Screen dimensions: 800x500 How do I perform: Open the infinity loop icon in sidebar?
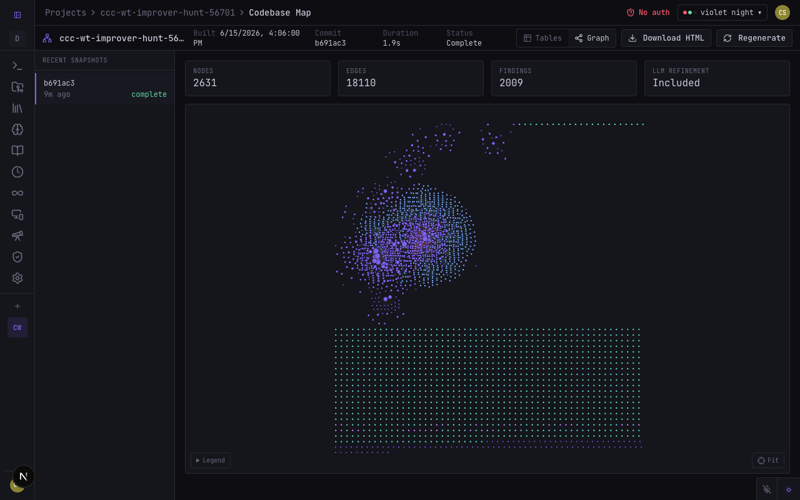pyautogui.click(x=17, y=193)
